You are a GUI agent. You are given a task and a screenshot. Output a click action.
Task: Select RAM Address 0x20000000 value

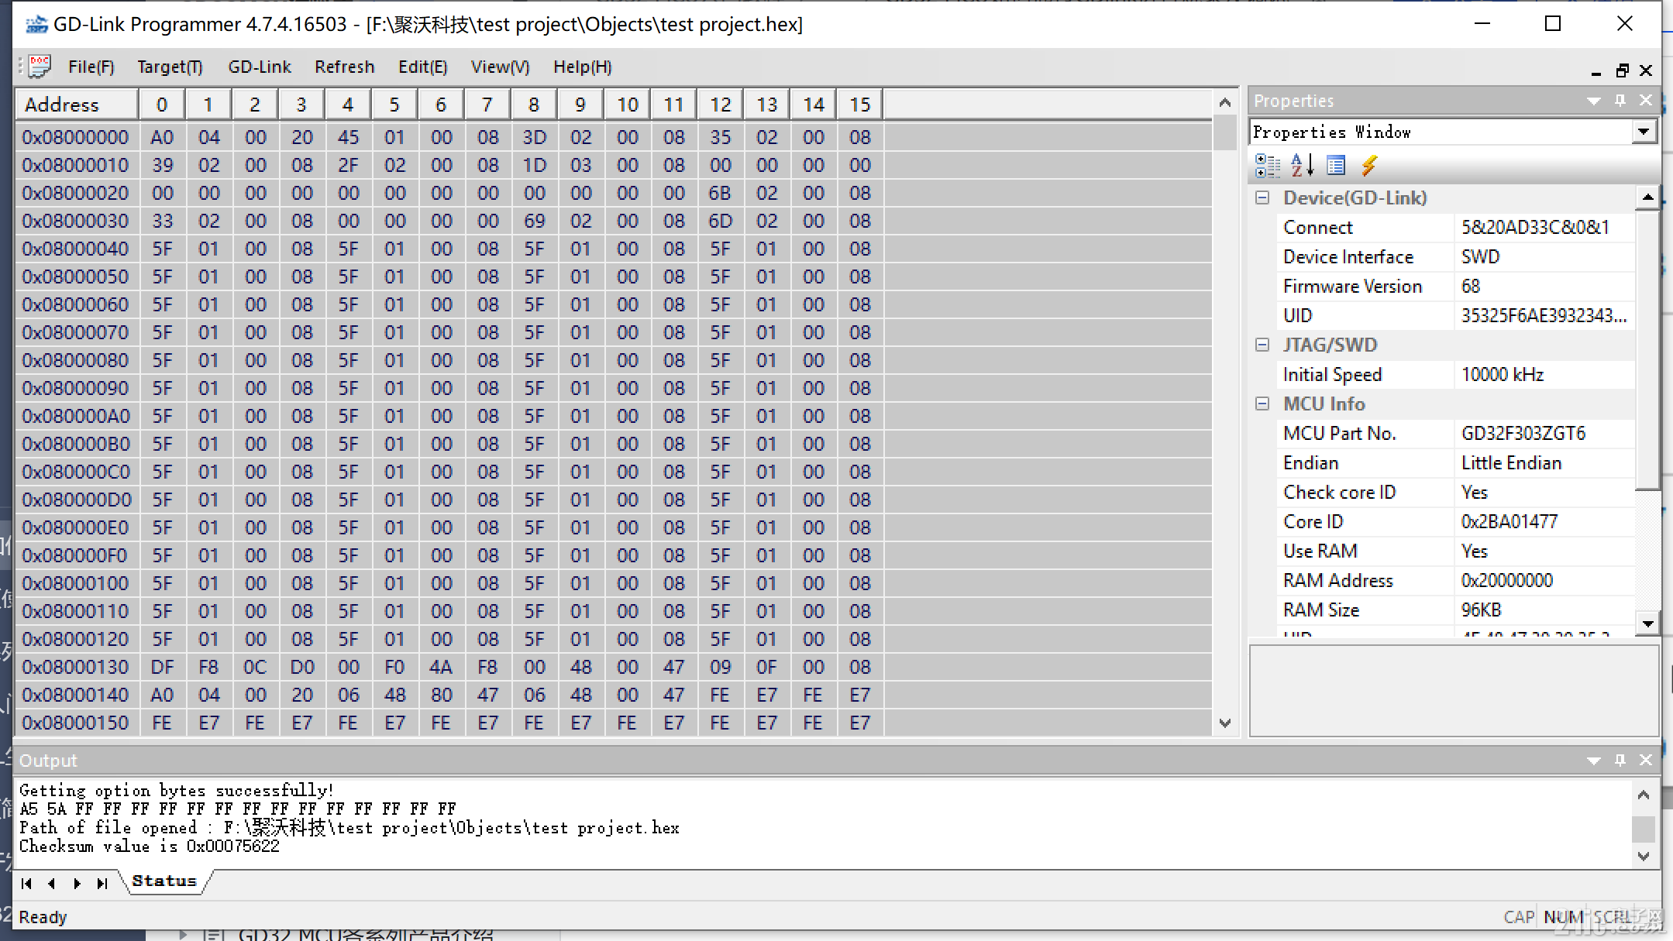pos(1544,580)
